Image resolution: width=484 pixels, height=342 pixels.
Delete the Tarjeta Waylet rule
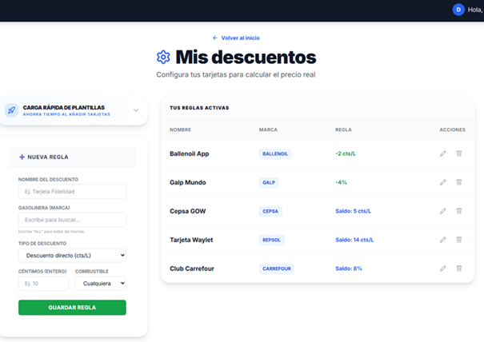[459, 240]
